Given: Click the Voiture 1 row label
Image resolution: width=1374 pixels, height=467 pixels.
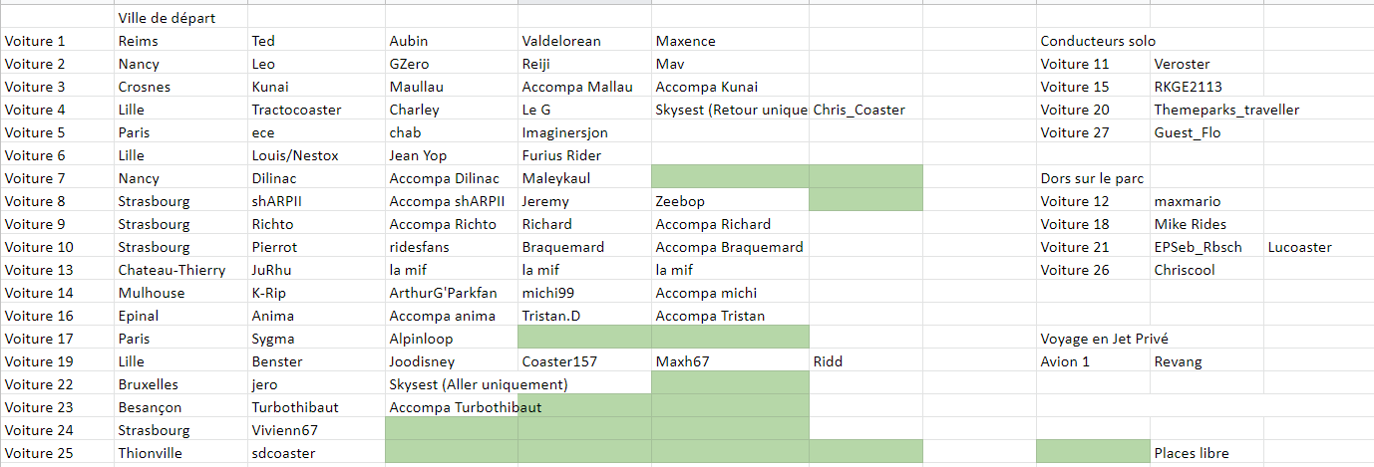Looking at the screenshot, I should tap(35, 41).
